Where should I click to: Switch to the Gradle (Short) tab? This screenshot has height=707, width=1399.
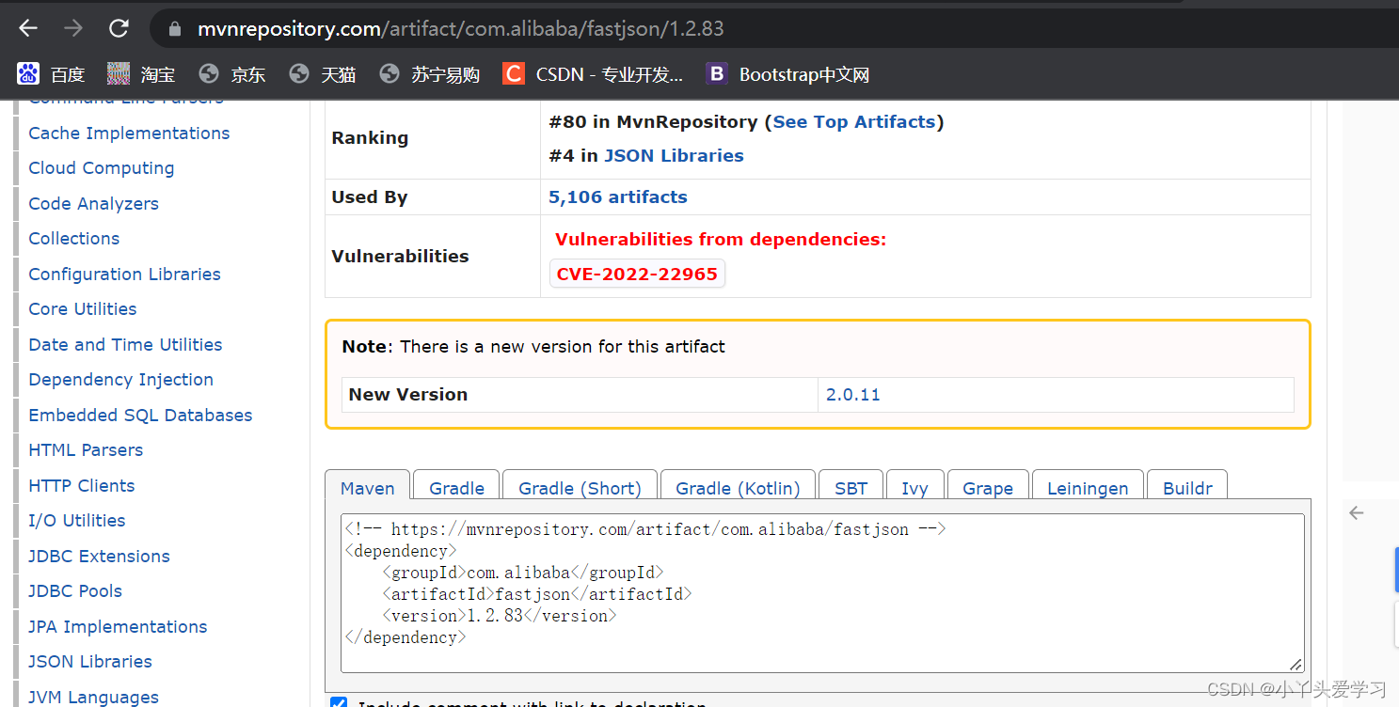coord(580,488)
